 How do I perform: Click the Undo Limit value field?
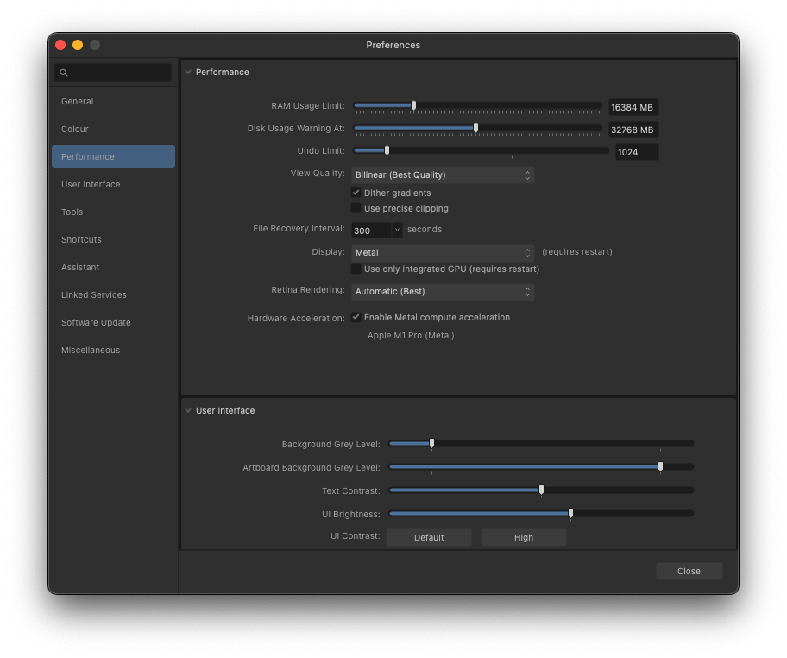tap(637, 152)
